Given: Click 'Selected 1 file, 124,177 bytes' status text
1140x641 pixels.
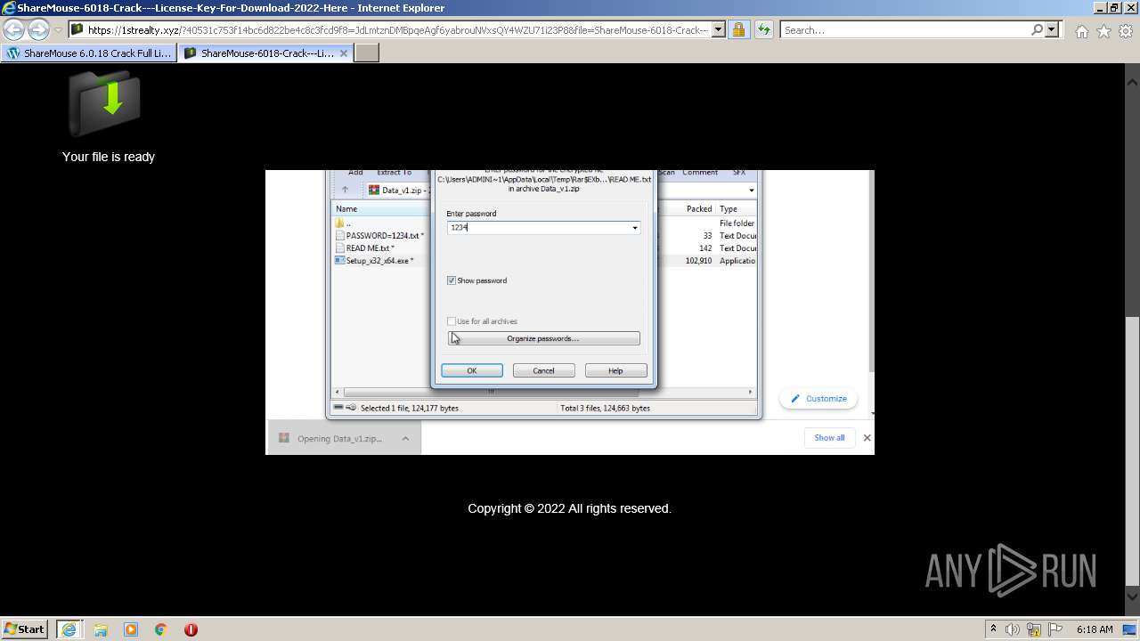Looking at the screenshot, I should (410, 408).
